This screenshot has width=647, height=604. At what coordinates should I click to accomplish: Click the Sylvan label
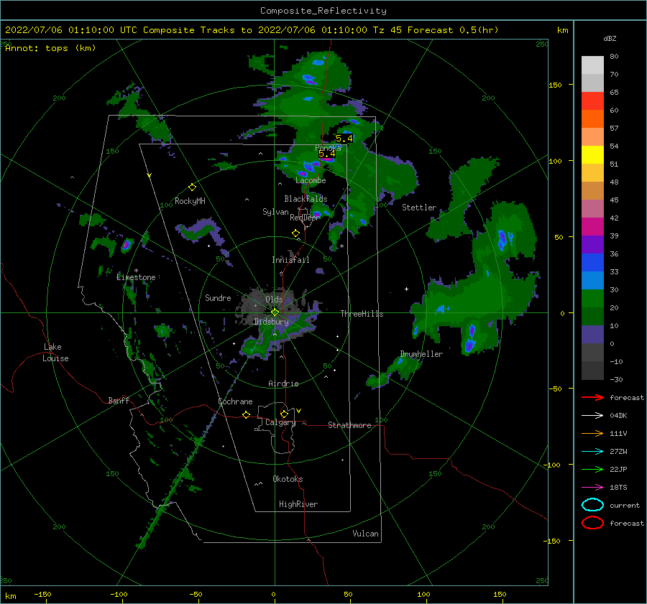[x=275, y=212]
